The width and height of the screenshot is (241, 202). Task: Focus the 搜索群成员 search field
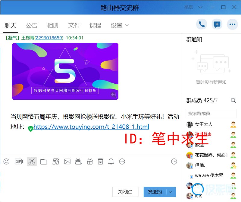point(211,114)
